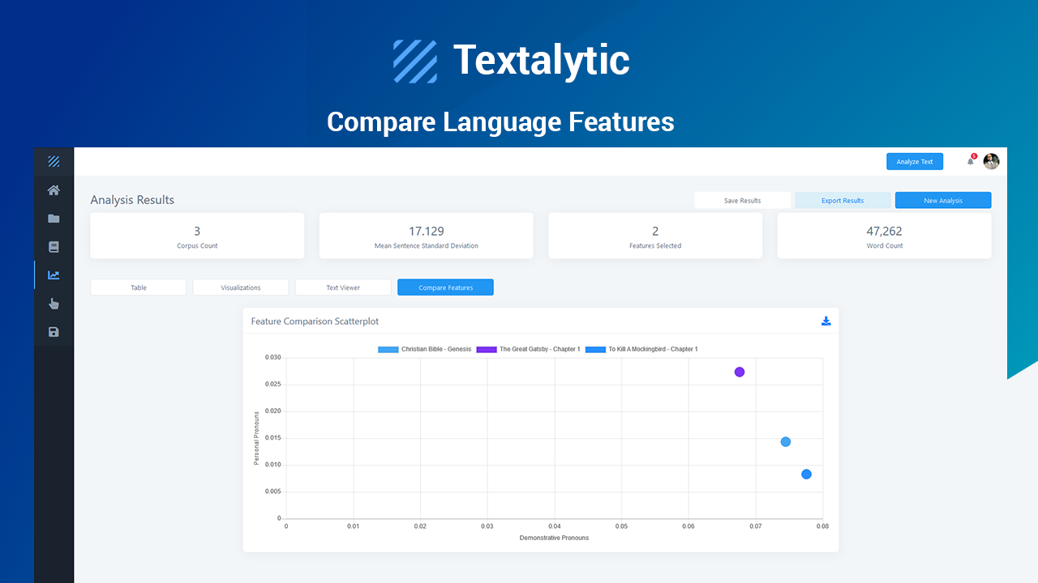Select the Home icon in the sidebar
Viewport: 1038px width, 583px height.
click(x=54, y=189)
